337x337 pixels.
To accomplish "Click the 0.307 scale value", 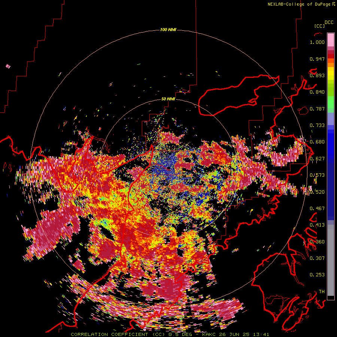I will click(x=317, y=258).
